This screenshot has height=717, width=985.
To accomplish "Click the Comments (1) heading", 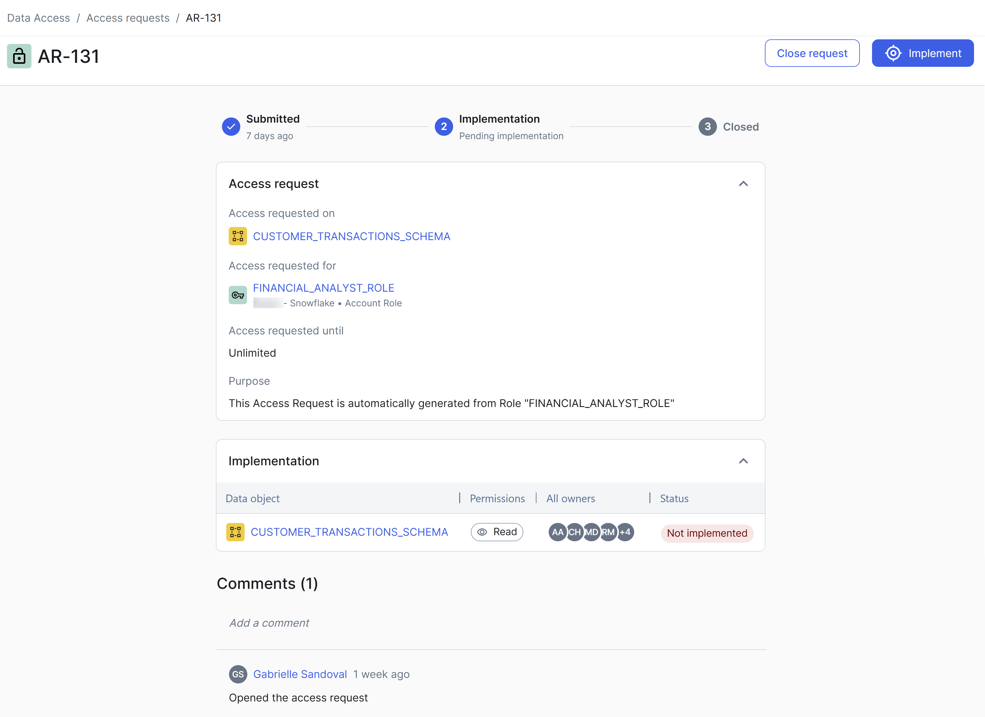I will coord(267,584).
